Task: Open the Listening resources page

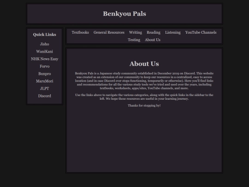Action: tap(173, 32)
